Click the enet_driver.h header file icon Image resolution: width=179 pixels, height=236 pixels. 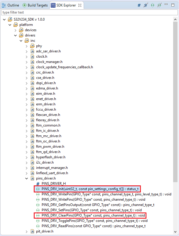(32, 99)
